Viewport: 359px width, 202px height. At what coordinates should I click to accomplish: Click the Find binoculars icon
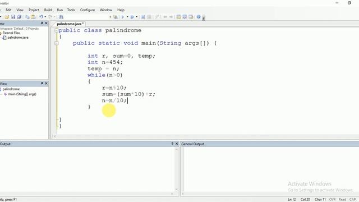click(61, 17)
